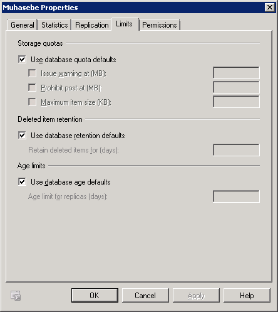This screenshot has height=312, width=278.
Task: Select the Permissions tab
Action: 160,25
